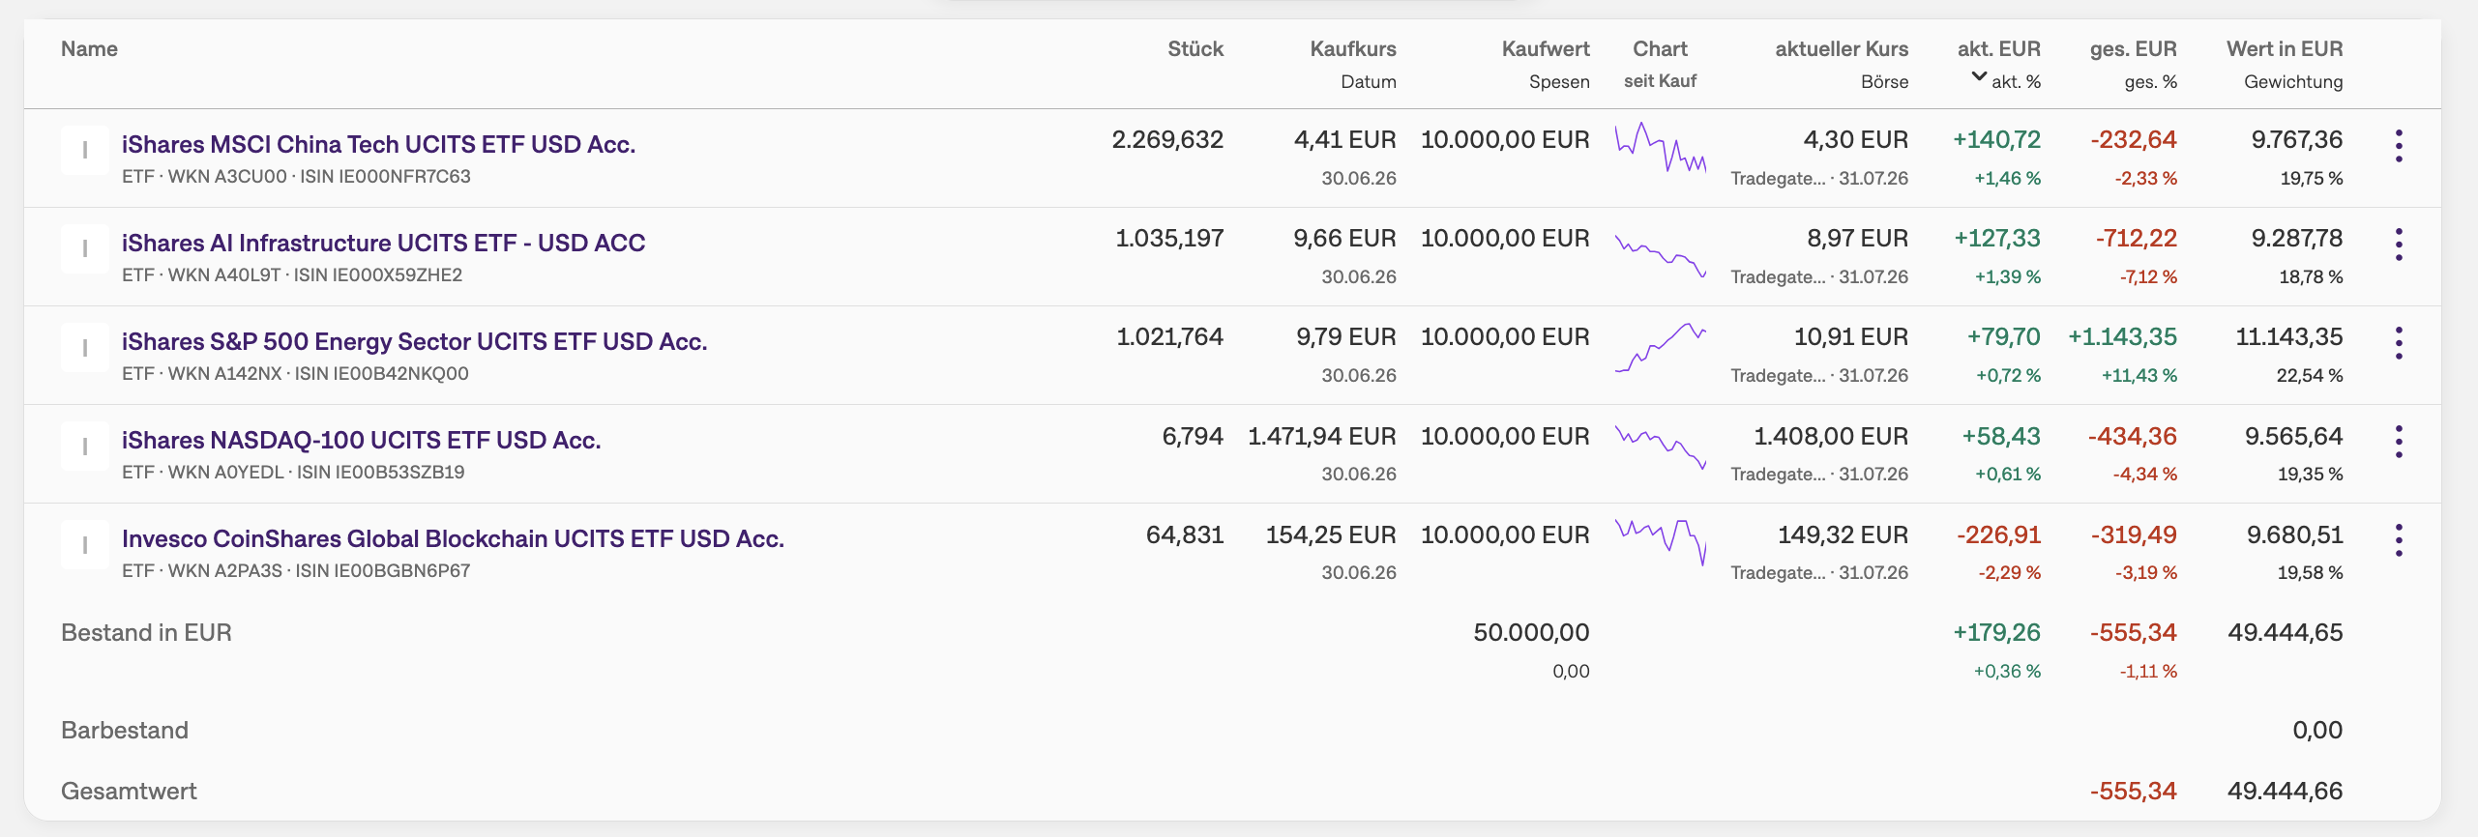Click the purchase price 9,66 EUR
Screen dimensions: 2478x837
(x=1345, y=239)
